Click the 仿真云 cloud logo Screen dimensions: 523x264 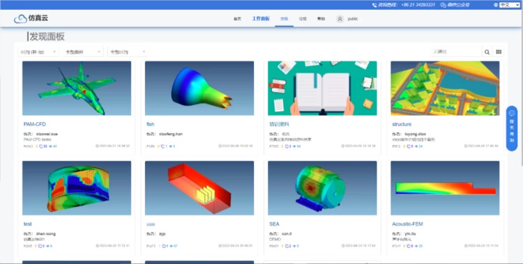[20, 19]
